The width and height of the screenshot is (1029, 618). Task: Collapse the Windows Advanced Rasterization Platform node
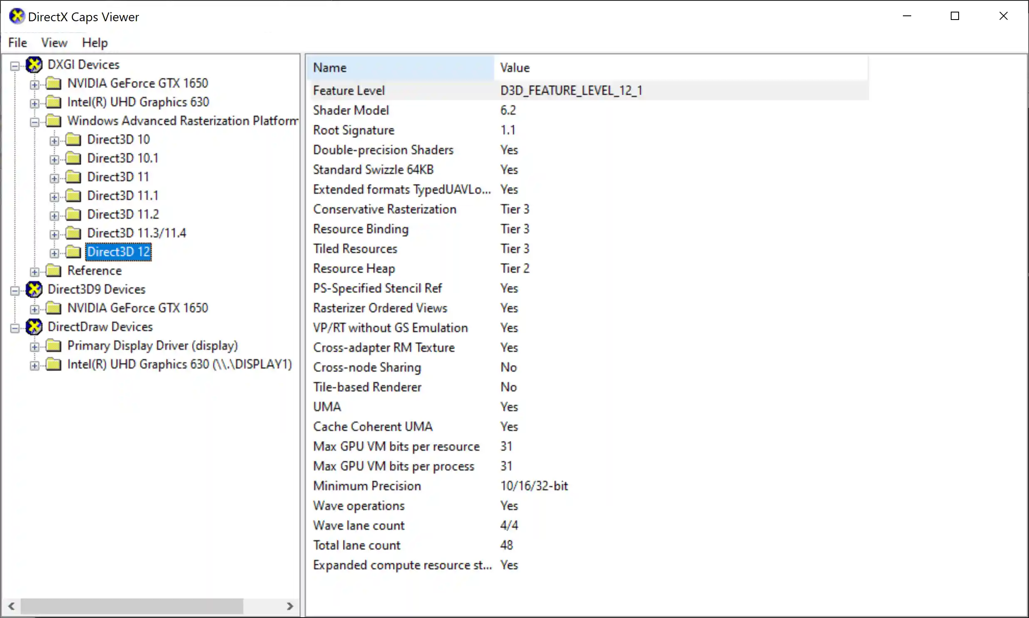click(x=35, y=122)
